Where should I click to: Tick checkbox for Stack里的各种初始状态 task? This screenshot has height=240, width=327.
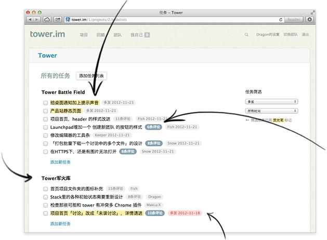(x=45, y=197)
